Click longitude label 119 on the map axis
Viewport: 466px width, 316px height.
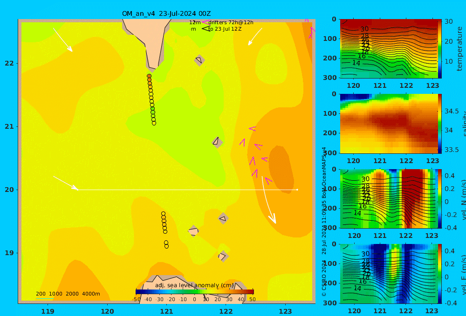(48, 311)
